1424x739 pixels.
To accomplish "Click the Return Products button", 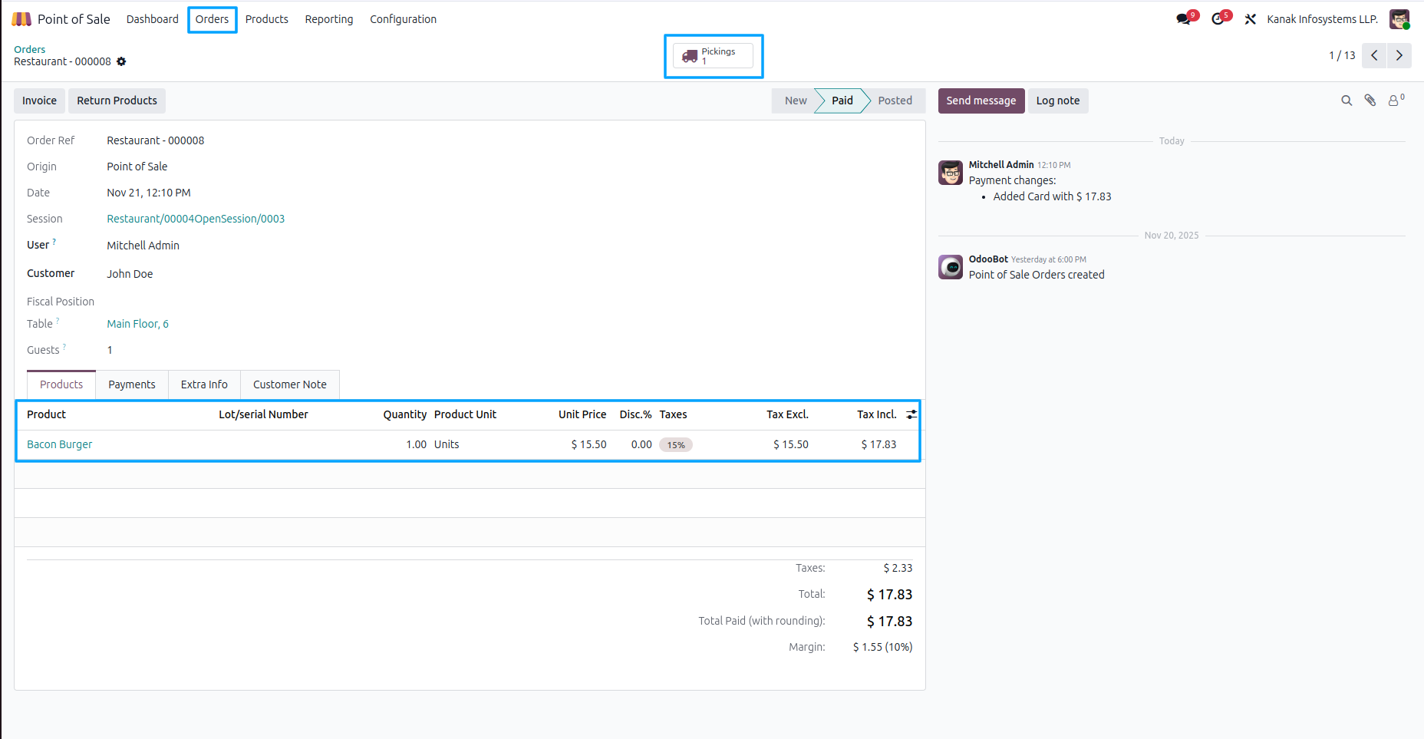I will pyautogui.click(x=117, y=101).
